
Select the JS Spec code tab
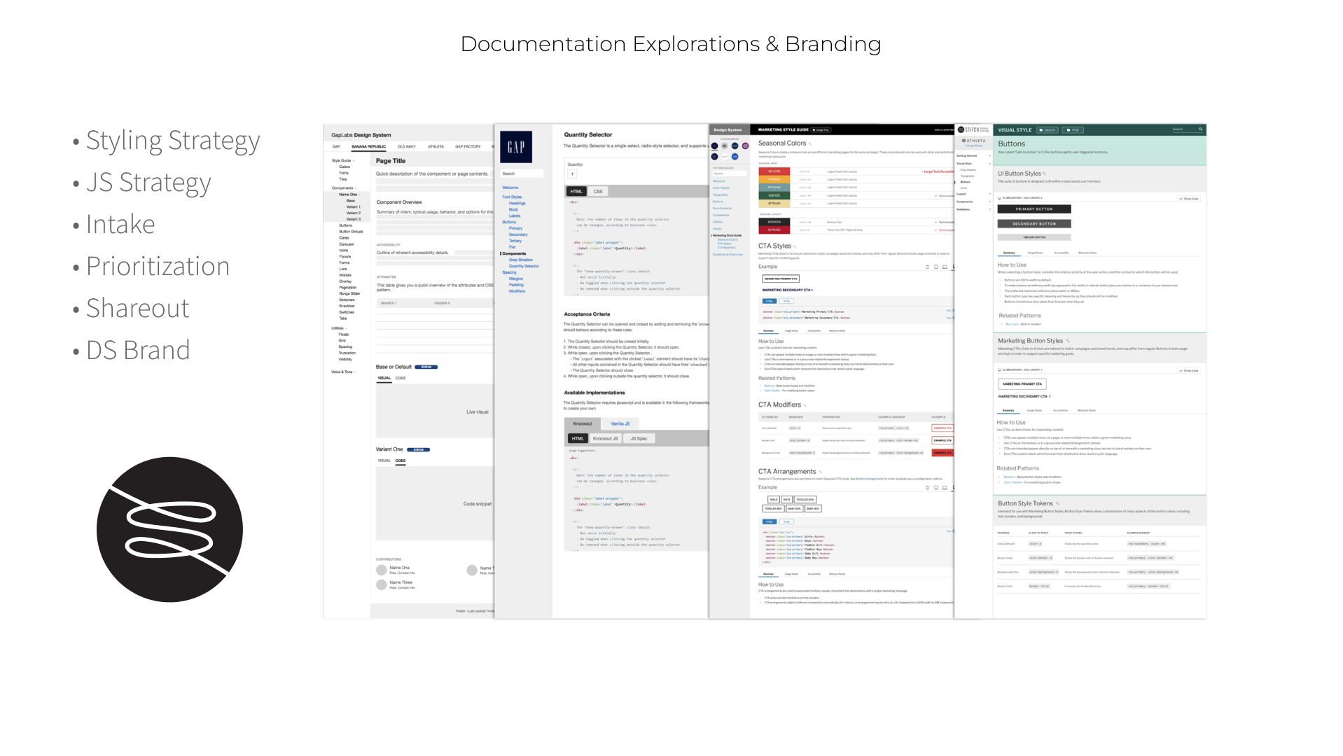639,439
